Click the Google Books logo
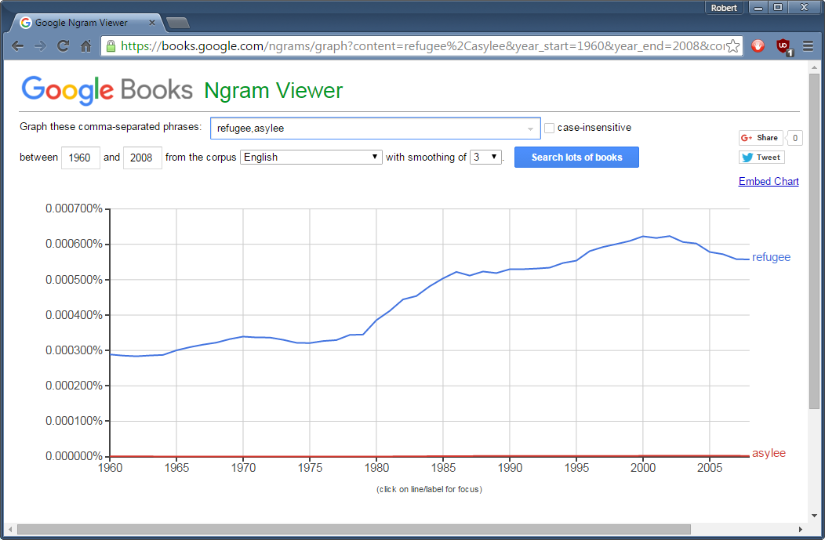Image resolution: width=825 pixels, height=540 pixels. (x=107, y=90)
